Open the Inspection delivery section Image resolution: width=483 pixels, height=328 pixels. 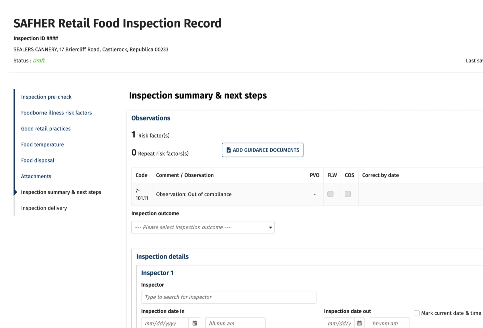[x=44, y=208]
